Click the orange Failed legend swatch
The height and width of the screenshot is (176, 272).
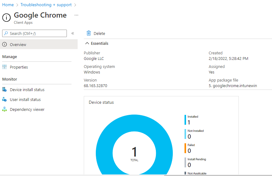coord(185,148)
